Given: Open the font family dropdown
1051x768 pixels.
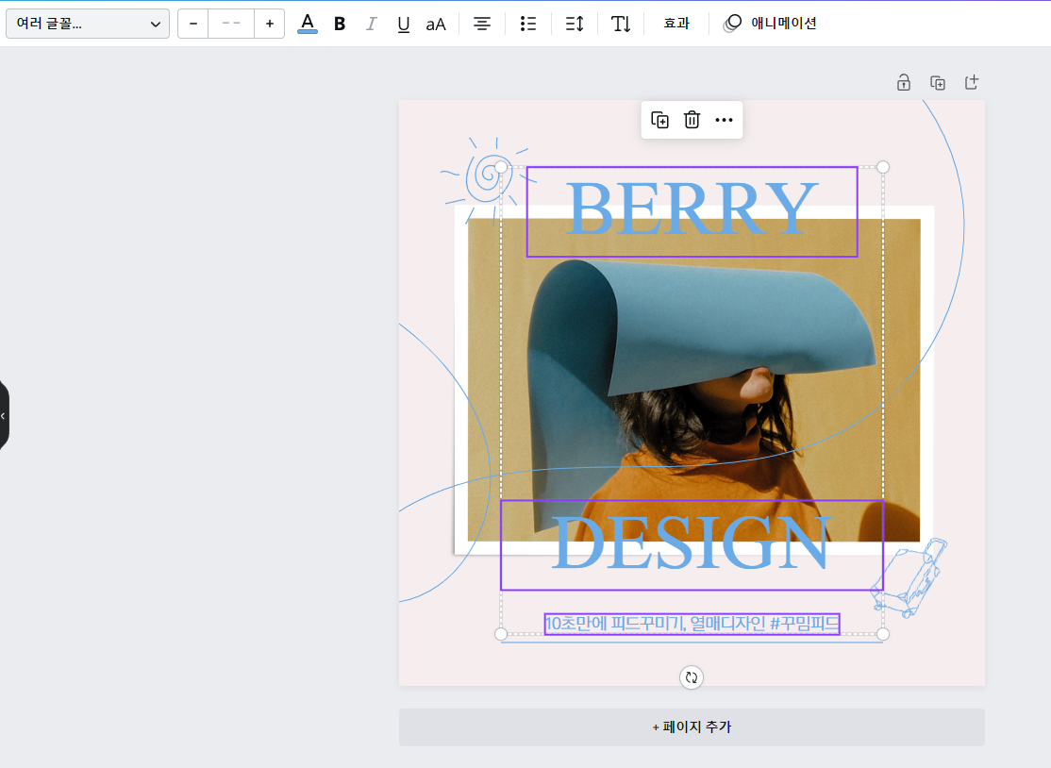Looking at the screenshot, I should (88, 25).
